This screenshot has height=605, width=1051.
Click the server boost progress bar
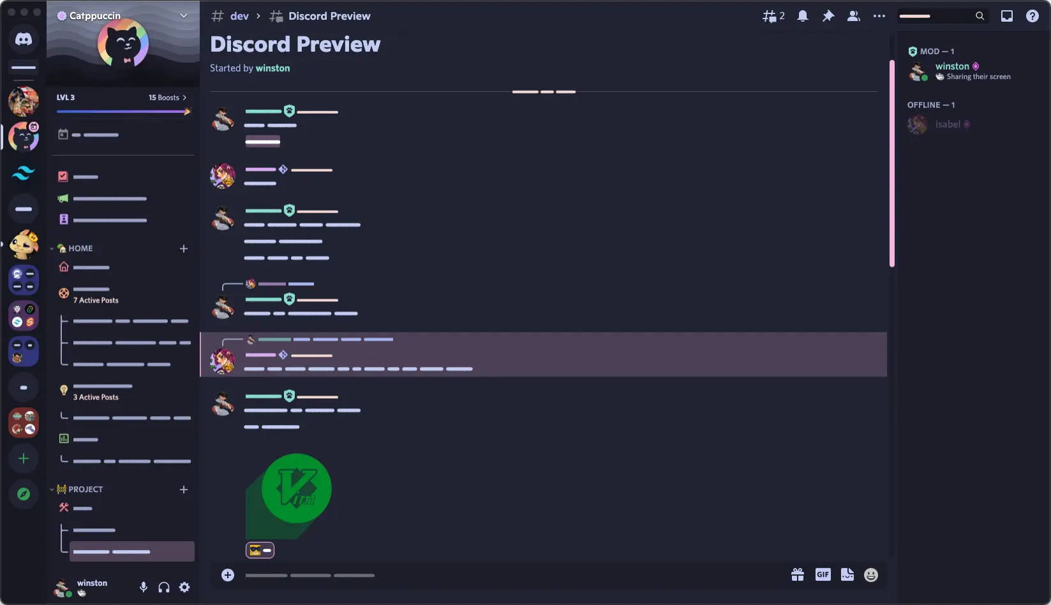[x=123, y=112]
